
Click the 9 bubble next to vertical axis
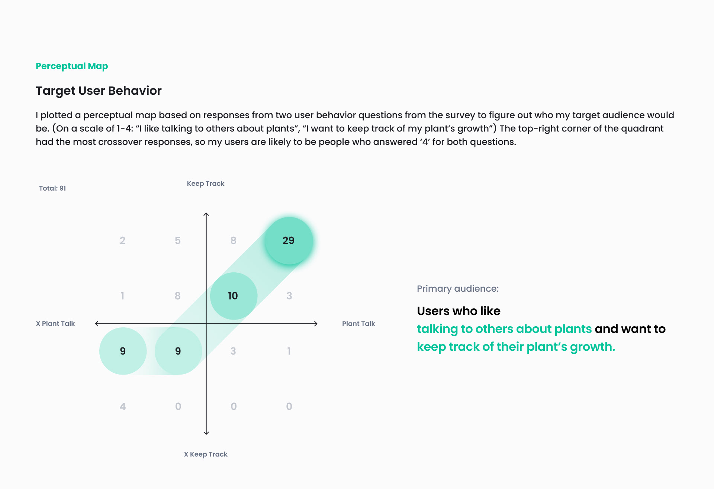coord(178,351)
